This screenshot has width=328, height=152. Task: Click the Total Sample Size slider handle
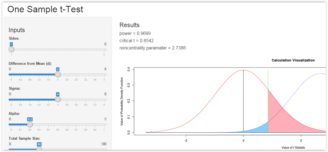click(39, 149)
